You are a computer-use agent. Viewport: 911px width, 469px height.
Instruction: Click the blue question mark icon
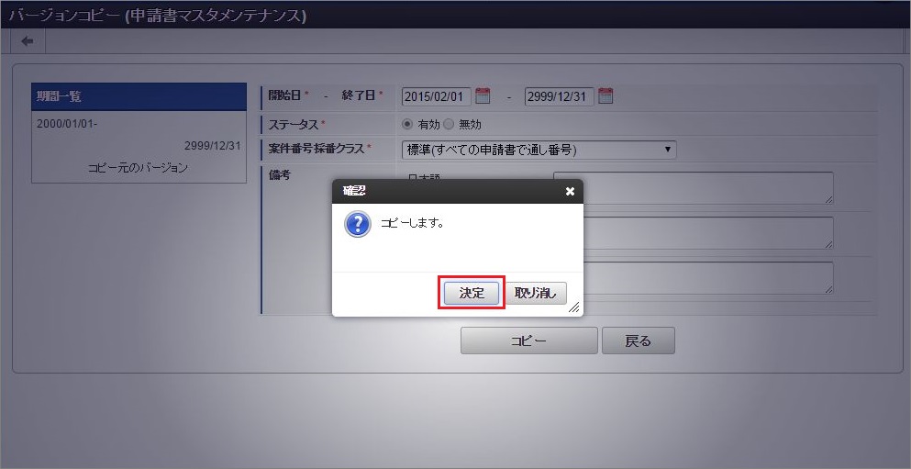click(x=357, y=224)
